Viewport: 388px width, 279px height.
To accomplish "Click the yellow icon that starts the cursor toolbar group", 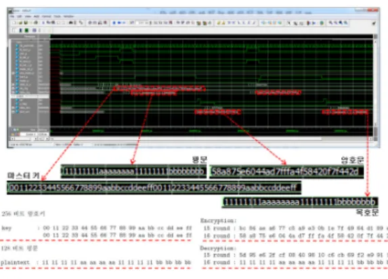I will point(219,23).
